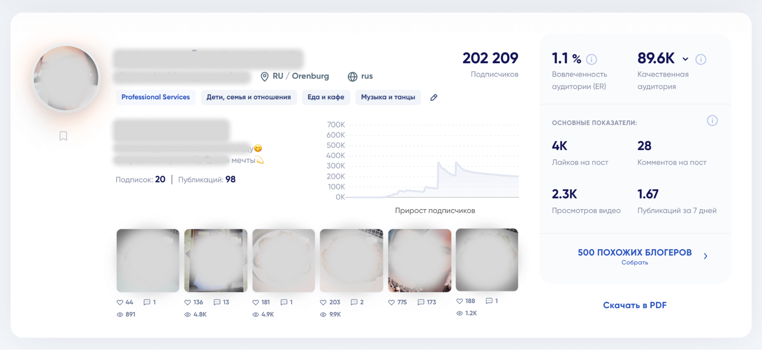This screenshot has width=762, height=350.
Task: Click the globe icon next to rus
Action: [353, 77]
